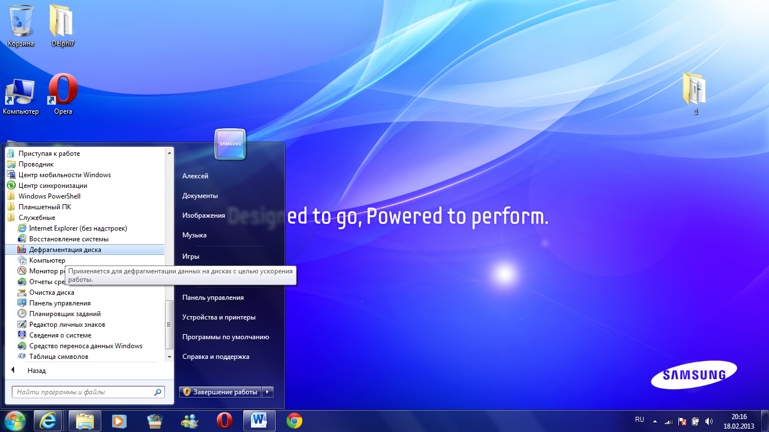Open Центр синхронизации
The height and width of the screenshot is (432, 769).
(84, 186)
